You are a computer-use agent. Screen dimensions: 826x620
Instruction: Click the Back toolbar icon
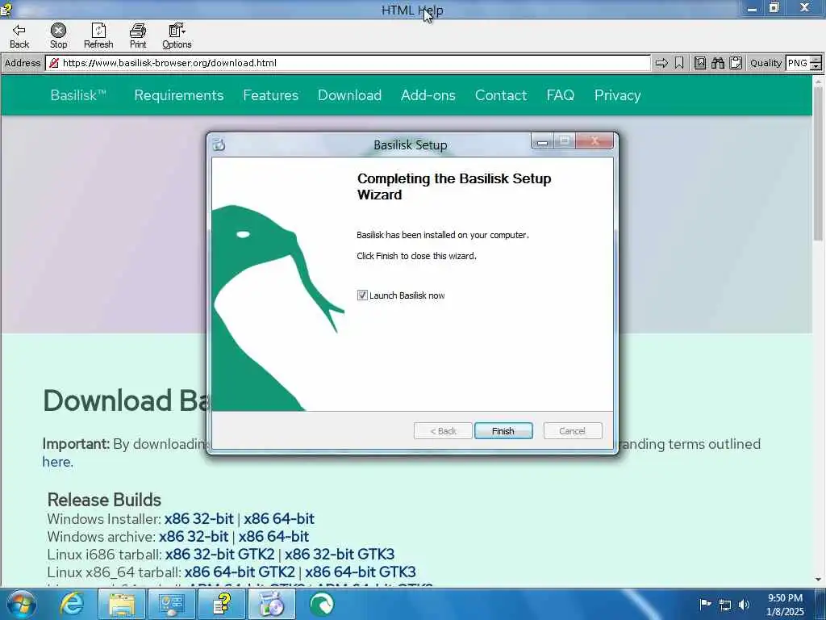(x=19, y=36)
